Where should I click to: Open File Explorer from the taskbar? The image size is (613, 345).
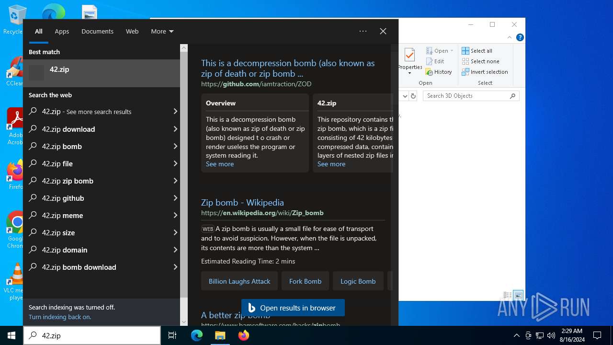pyautogui.click(x=220, y=335)
